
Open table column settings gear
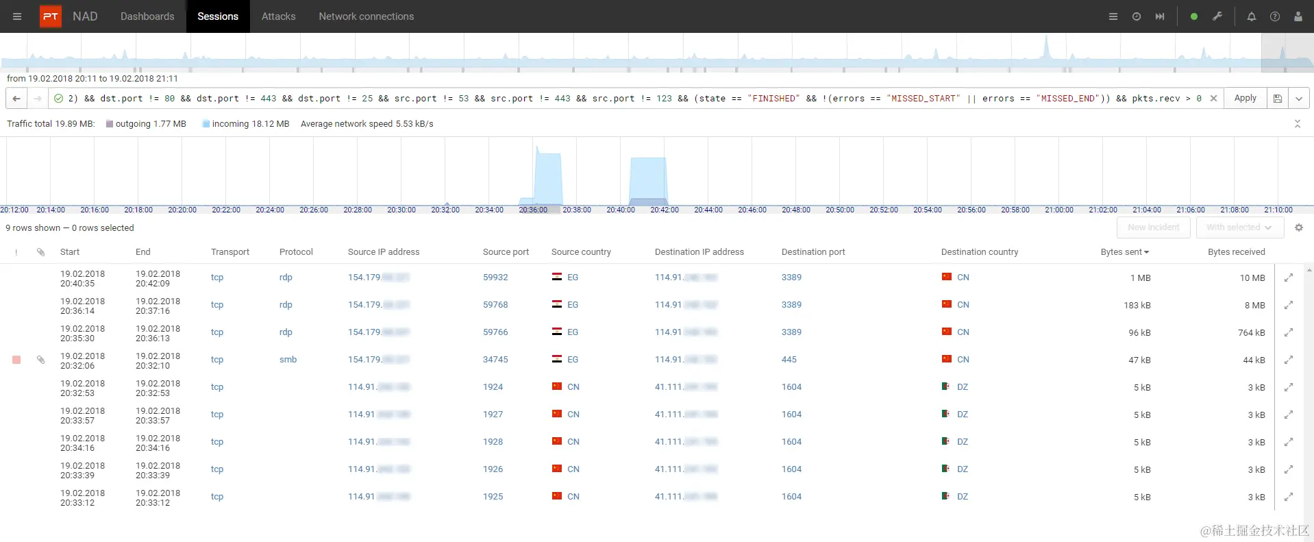pyautogui.click(x=1299, y=227)
